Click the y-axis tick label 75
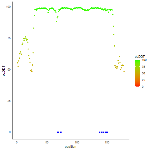The width and height of the screenshot is (150, 150). click(x=9, y=38)
